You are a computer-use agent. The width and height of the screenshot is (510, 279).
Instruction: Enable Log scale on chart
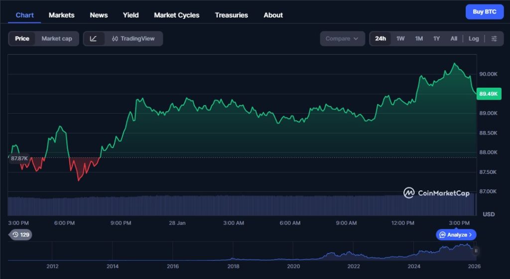[474, 39]
